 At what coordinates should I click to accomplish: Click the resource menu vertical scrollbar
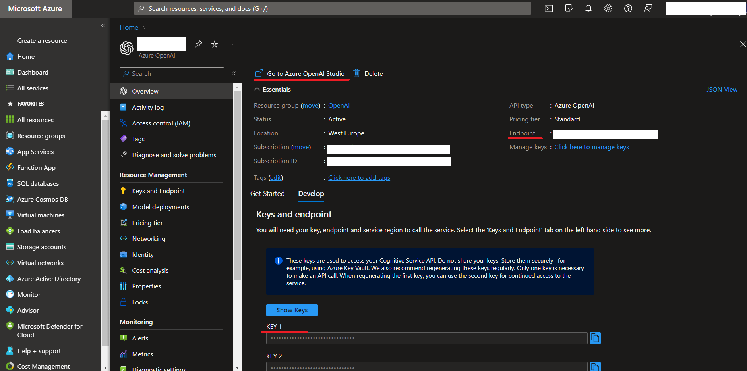click(237, 186)
